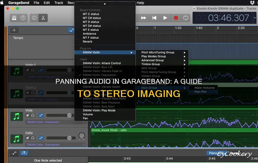
Task: Select MT C status menu item
Action: click(x=105, y=14)
